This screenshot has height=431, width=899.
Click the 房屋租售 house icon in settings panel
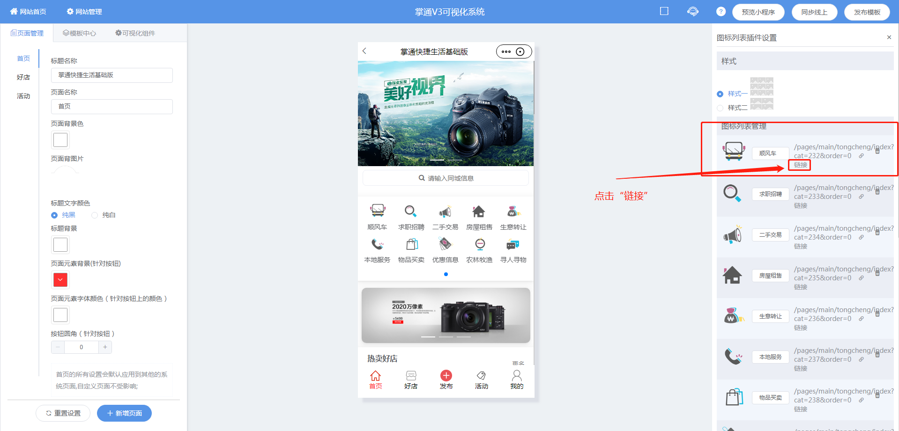(732, 275)
